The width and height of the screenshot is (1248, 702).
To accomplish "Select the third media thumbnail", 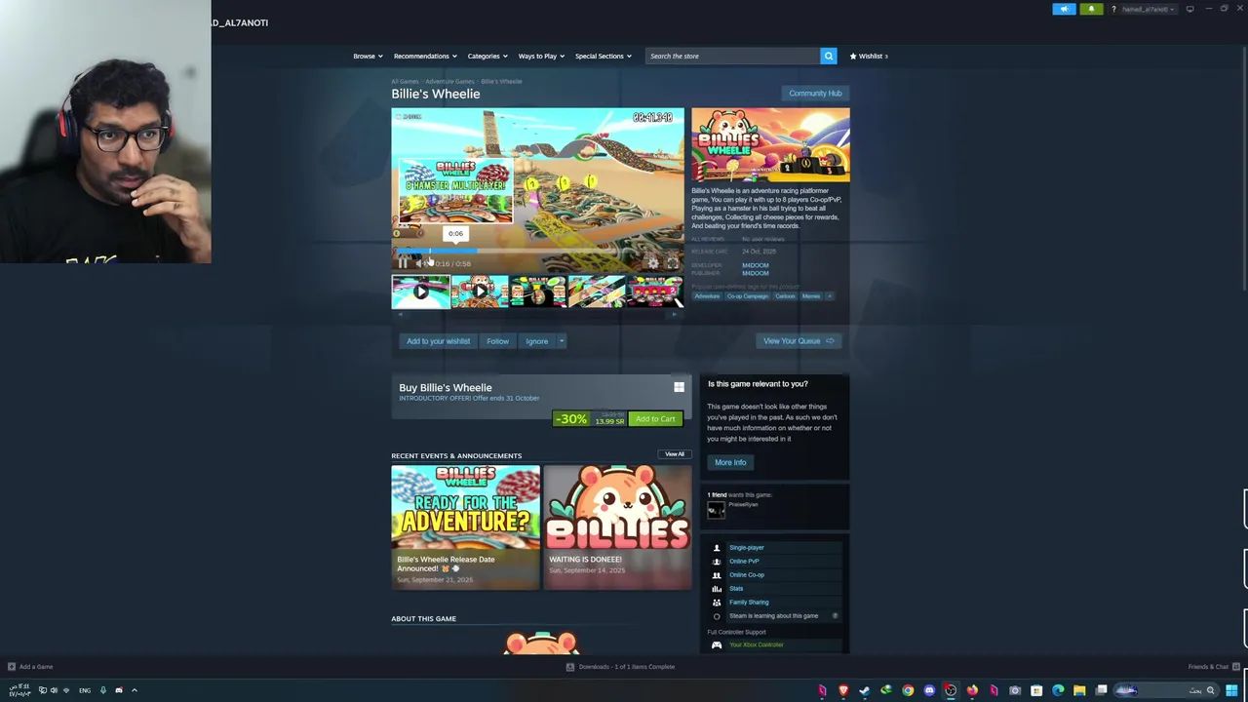I will (537, 291).
